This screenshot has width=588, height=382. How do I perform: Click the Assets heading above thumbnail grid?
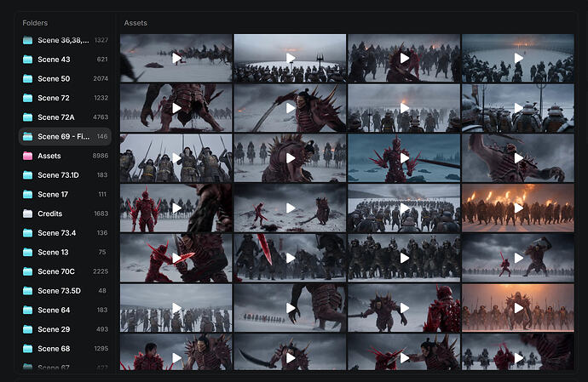coord(135,23)
